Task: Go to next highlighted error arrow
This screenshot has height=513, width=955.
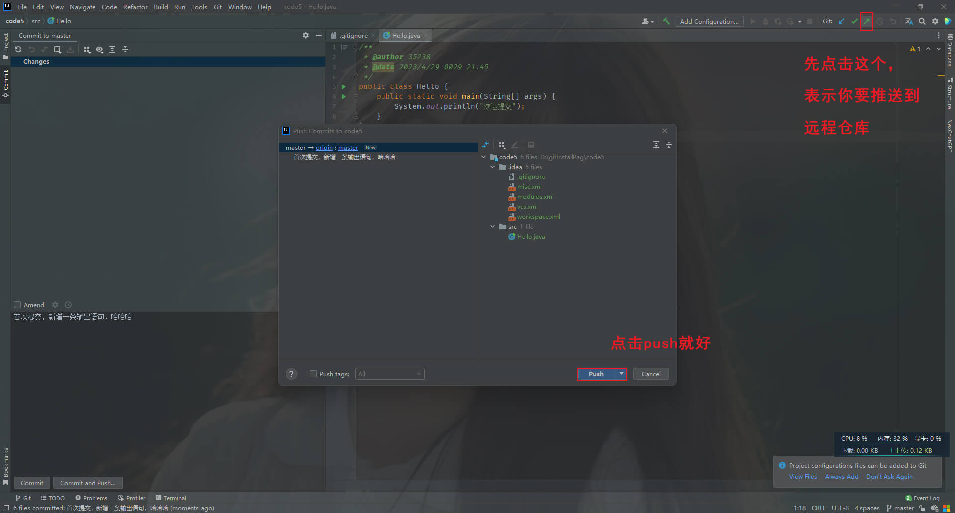Action: point(939,49)
